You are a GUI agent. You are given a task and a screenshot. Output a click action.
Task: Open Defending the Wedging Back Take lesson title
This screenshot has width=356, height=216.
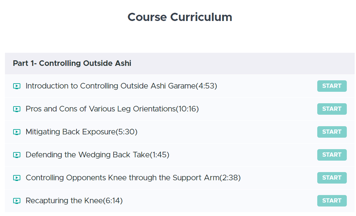pyautogui.click(x=97, y=155)
